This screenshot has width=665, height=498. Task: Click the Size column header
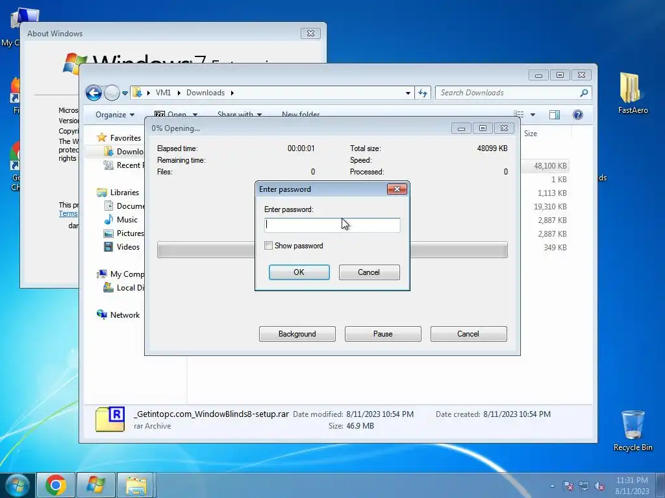click(x=531, y=134)
